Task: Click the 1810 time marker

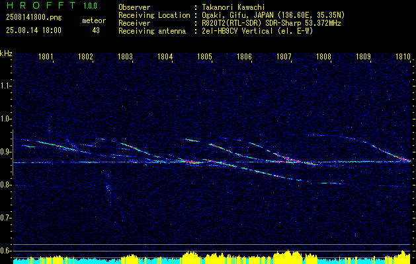Action: (x=403, y=56)
